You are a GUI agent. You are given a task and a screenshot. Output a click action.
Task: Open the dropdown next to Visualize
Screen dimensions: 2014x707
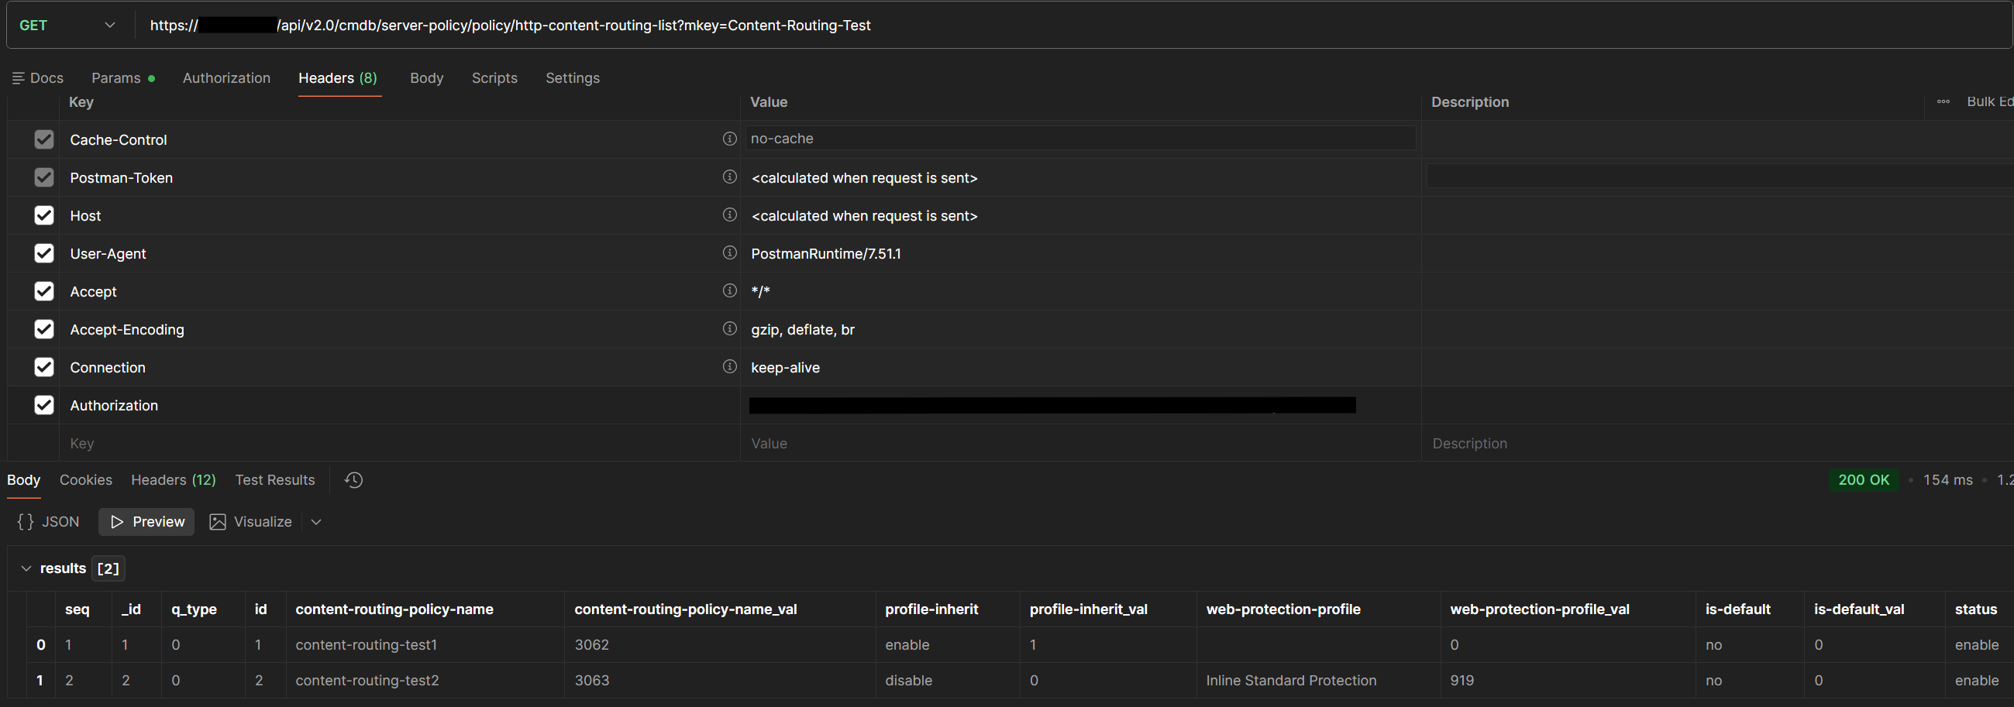(316, 522)
